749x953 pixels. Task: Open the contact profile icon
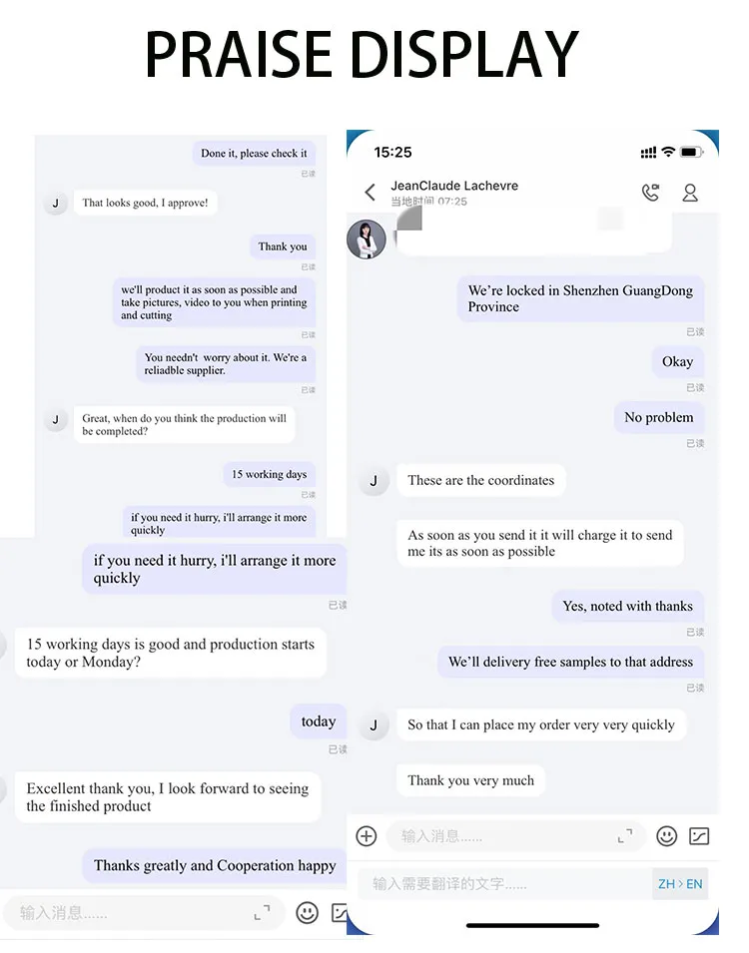[690, 193]
